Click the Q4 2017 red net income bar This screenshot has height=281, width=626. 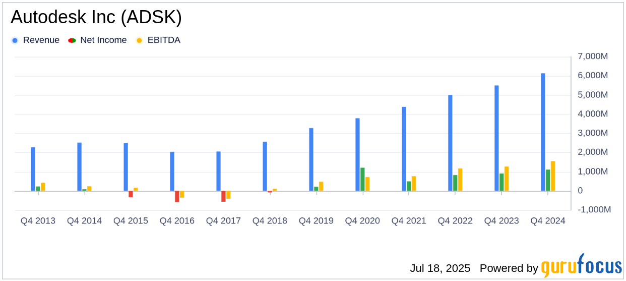tap(223, 197)
